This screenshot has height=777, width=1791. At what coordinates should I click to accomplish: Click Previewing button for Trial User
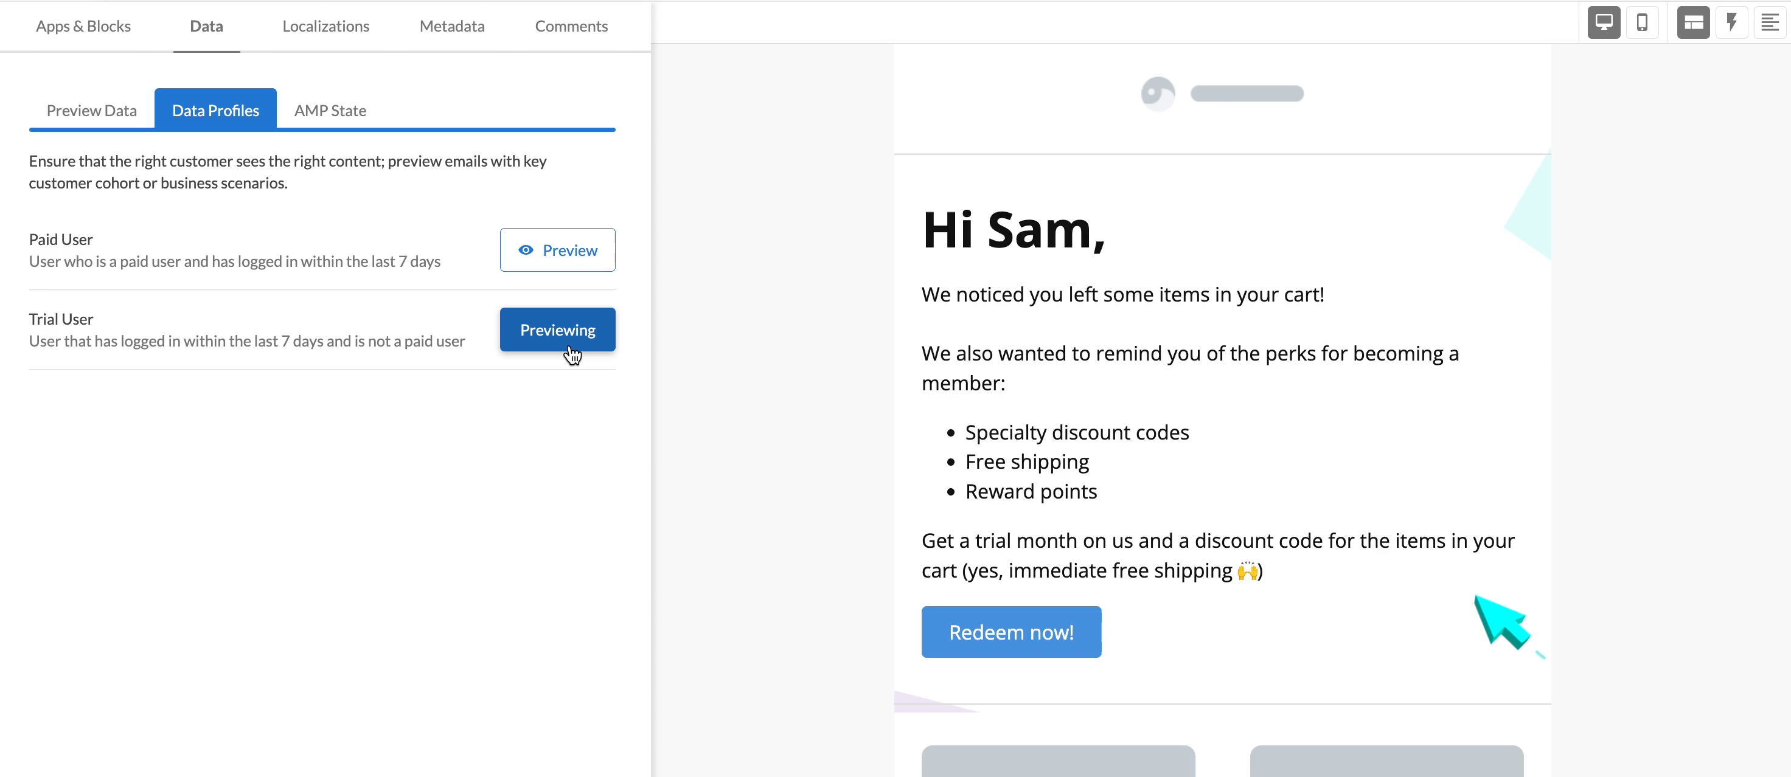coord(557,330)
